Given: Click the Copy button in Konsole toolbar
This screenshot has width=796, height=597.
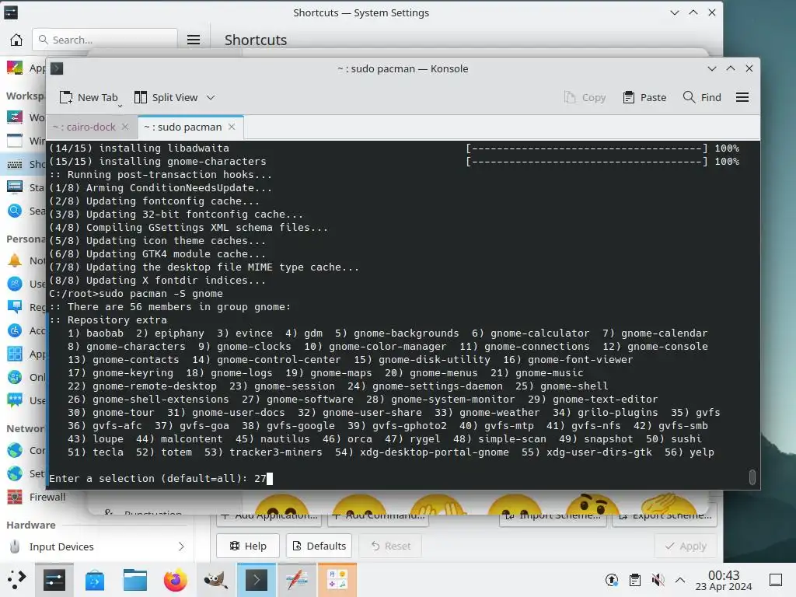Looking at the screenshot, I should pos(585,97).
